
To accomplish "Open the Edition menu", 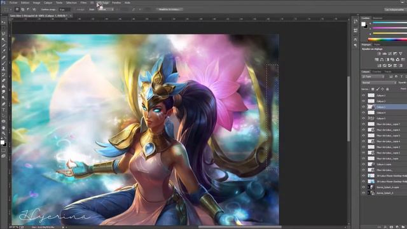I will pos(25,3).
